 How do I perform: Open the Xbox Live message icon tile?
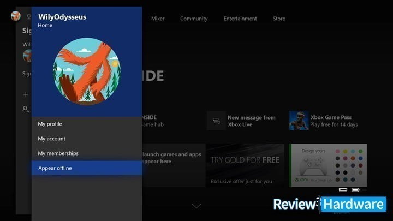click(216, 121)
